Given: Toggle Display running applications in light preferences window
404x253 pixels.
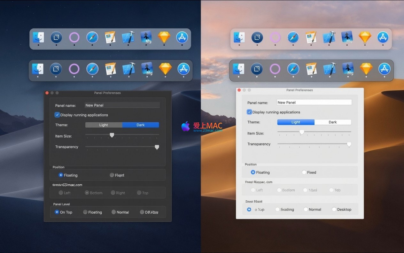Looking at the screenshot, I should coord(249,112).
